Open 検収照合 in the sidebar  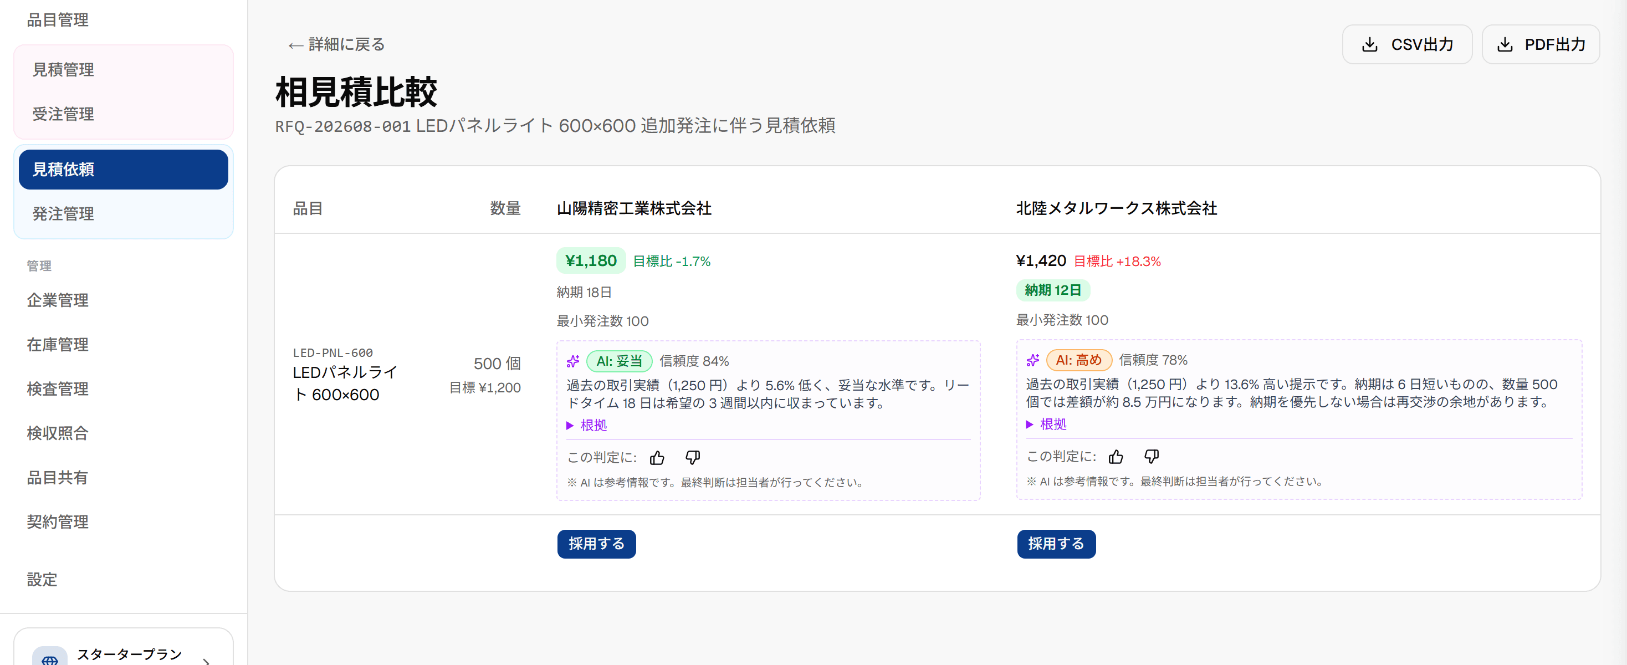(58, 433)
